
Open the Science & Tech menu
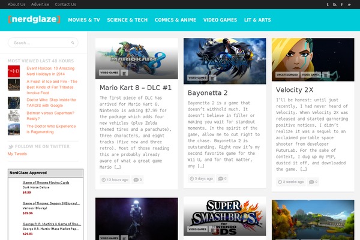pos(127,20)
